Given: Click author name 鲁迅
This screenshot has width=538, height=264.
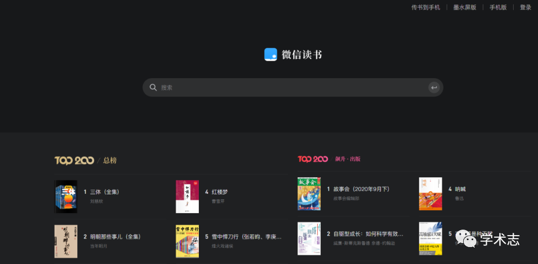Looking at the screenshot, I should (x=459, y=198).
